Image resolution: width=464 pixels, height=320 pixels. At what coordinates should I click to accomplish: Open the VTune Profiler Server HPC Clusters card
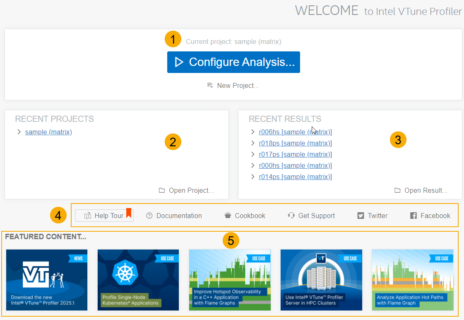tap(321, 280)
